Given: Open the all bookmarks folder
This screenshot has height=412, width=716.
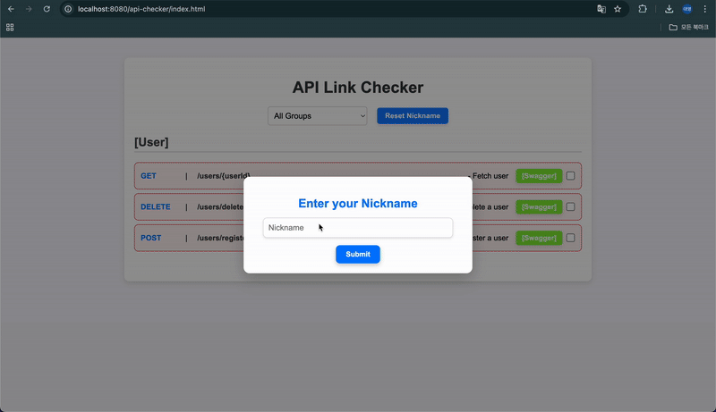Looking at the screenshot, I should click(x=688, y=28).
